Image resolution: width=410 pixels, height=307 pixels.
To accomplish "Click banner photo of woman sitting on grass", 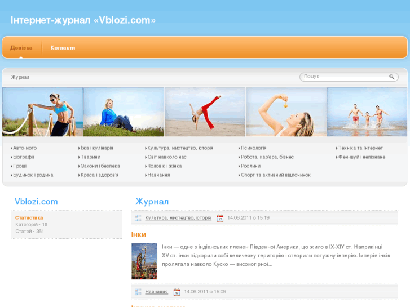I will tap(124, 112).
